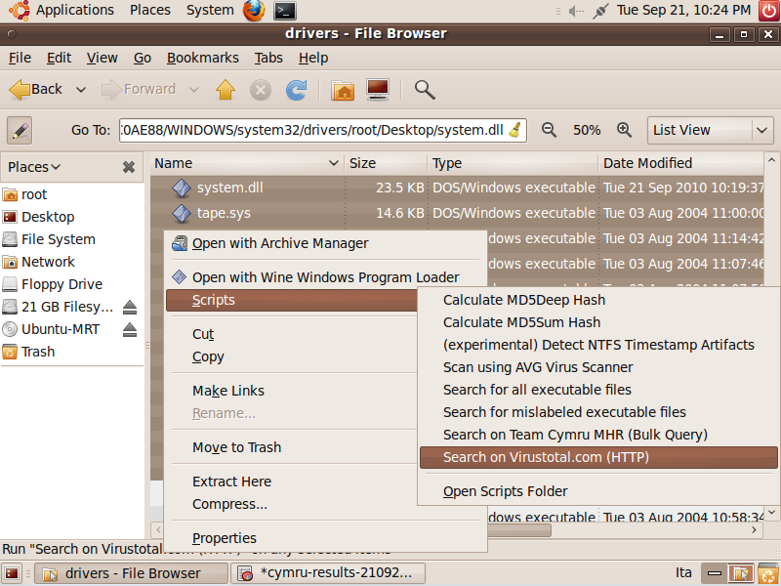Launch Terminal from the top panel
The height and width of the screenshot is (586, 781).
point(285,11)
